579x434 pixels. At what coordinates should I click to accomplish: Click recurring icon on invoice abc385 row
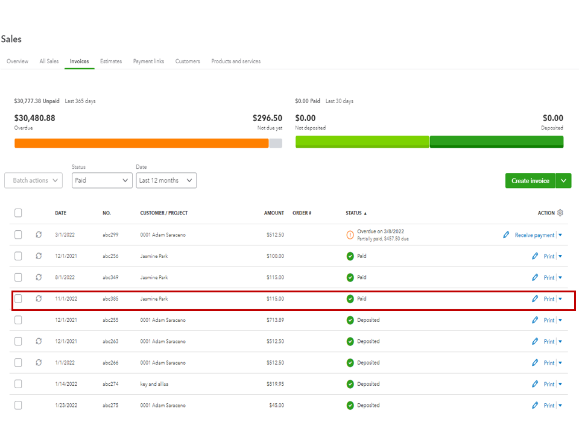[x=39, y=298]
